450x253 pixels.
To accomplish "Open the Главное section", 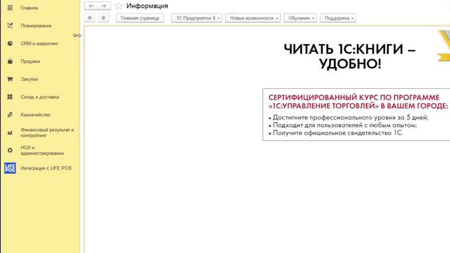I will pyautogui.click(x=29, y=8).
